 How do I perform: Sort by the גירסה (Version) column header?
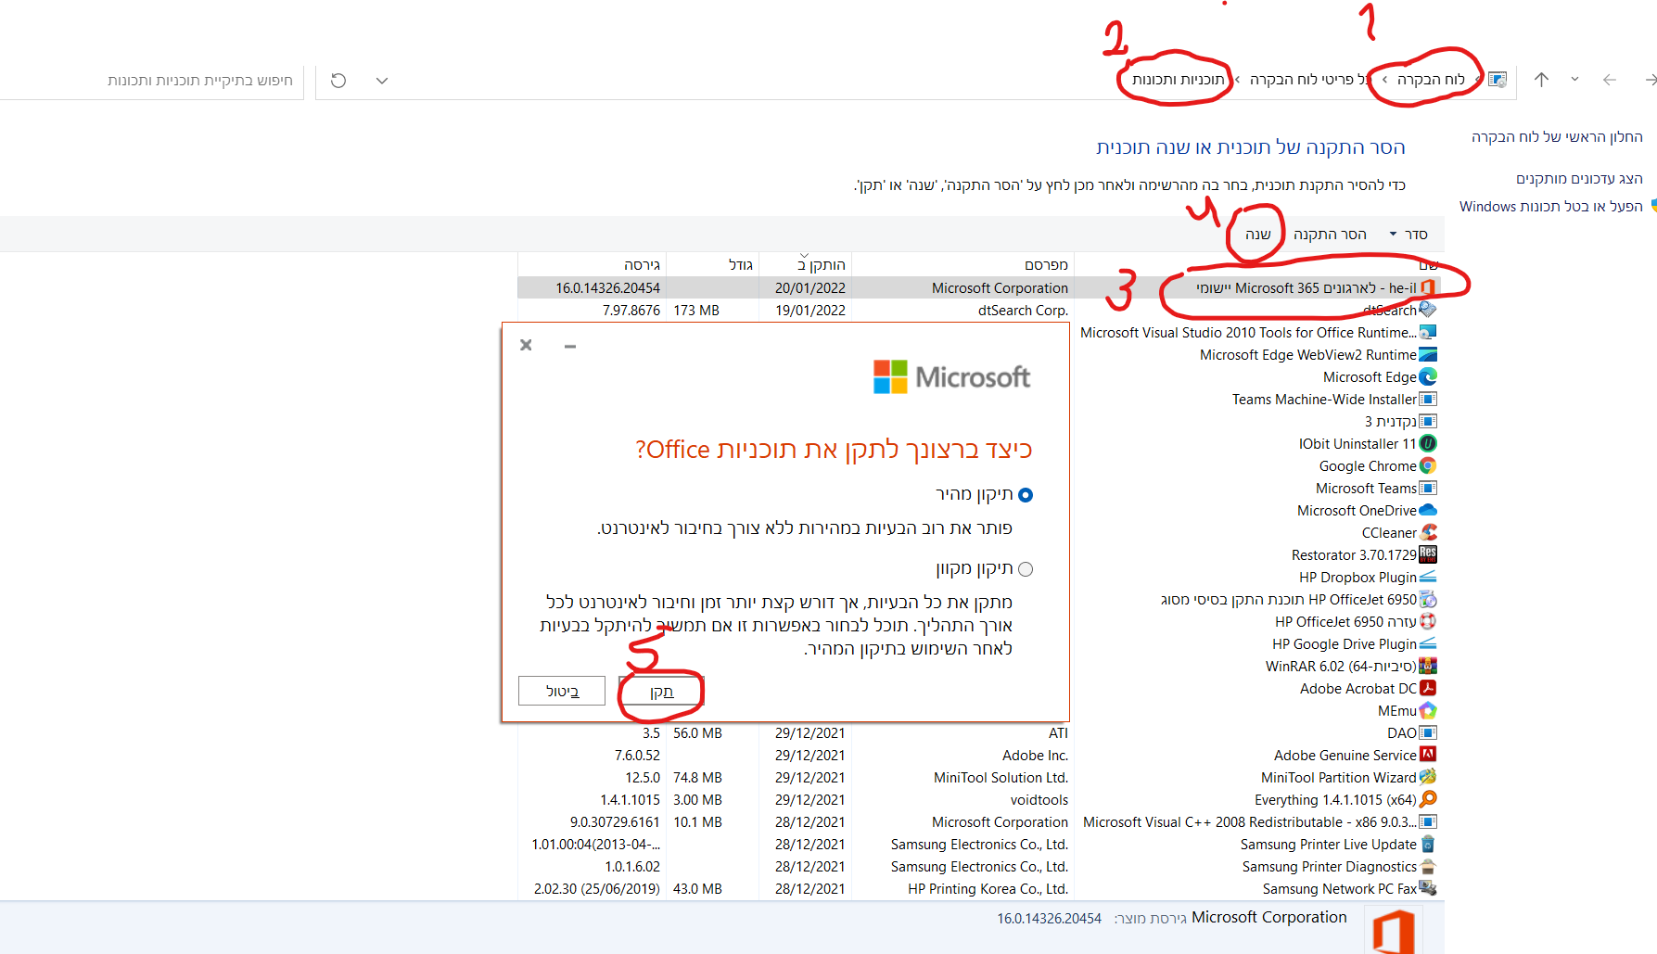pyautogui.click(x=592, y=265)
